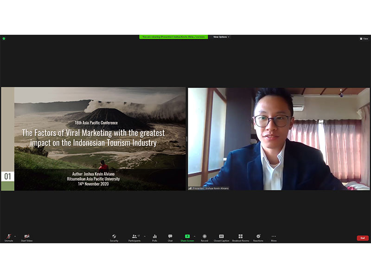Image resolution: width=371 pixels, height=278 pixels.
Task: Click the red End meeting button
Action: (x=363, y=238)
